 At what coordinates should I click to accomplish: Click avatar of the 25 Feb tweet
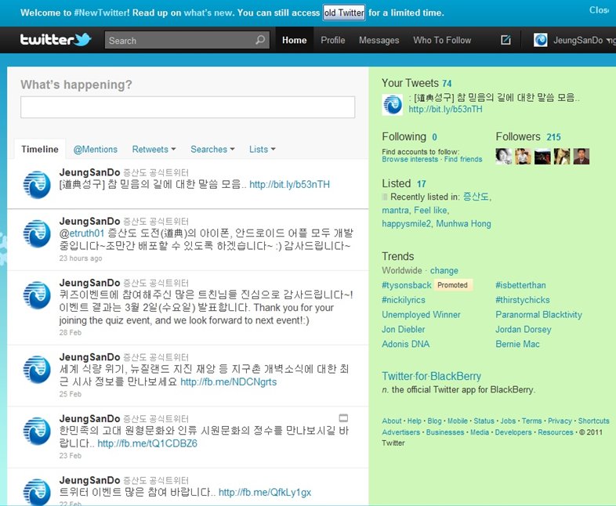click(37, 369)
